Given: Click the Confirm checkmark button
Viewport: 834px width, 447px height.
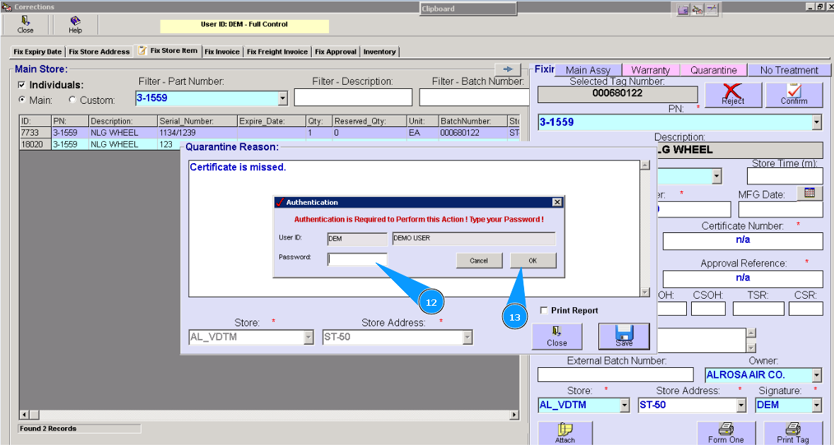Looking at the screenshot, I should tap(794, 95).
